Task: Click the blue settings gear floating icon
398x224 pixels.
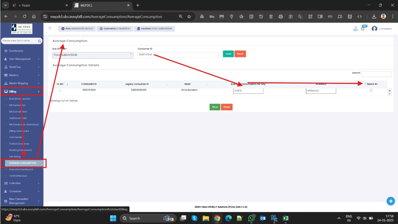Action: click(391, 201)
